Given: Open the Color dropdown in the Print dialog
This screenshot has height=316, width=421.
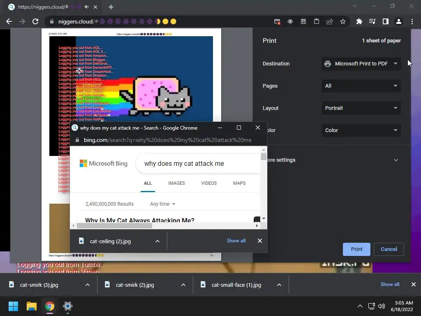Looking at the screenshot, I should pos(361,130).
